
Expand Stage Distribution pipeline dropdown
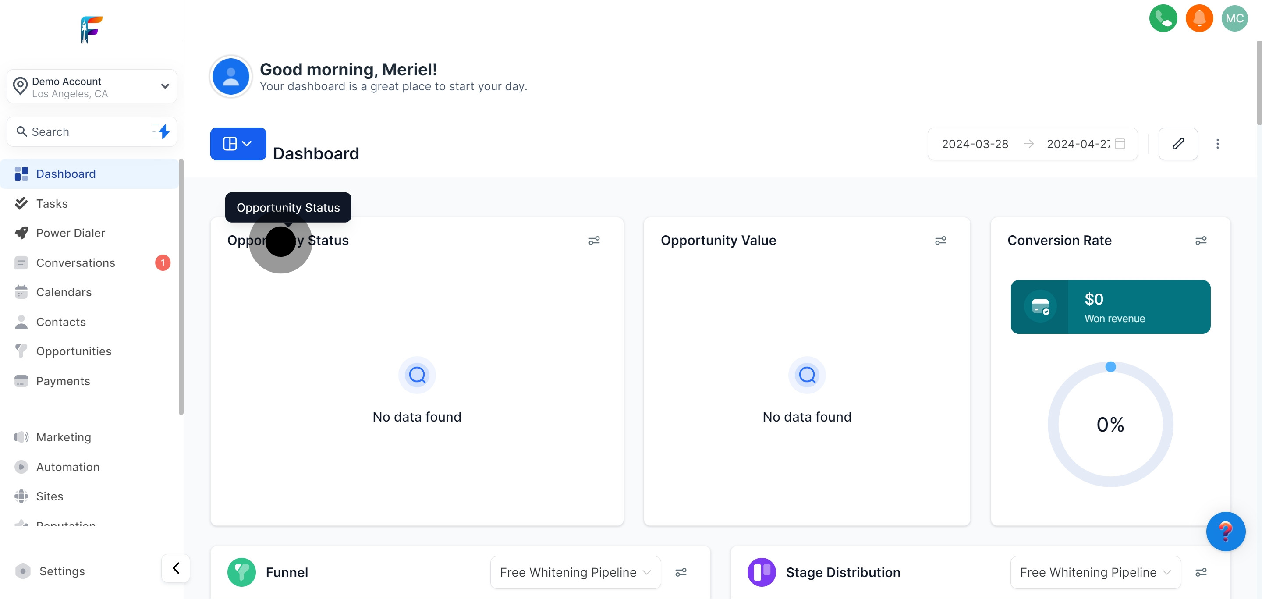[1095, 572]
